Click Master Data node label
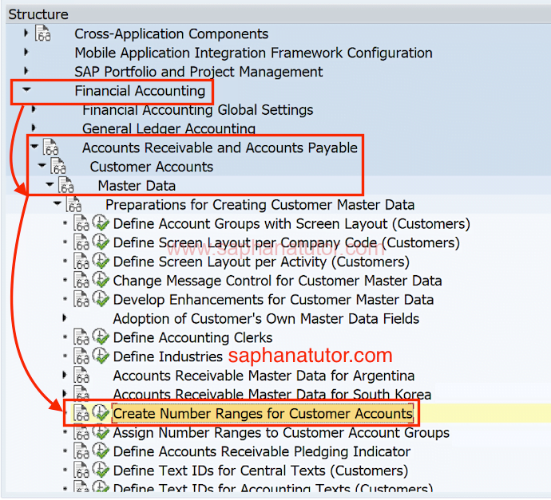The height and width of the screenshot is (500, 551). (x=137, y=186)
